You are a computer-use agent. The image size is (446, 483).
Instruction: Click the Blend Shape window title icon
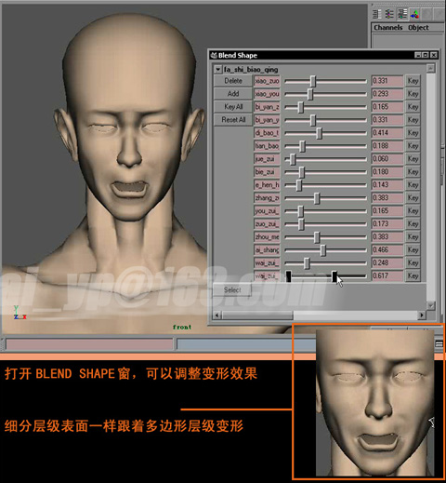[x=214, y=55]
